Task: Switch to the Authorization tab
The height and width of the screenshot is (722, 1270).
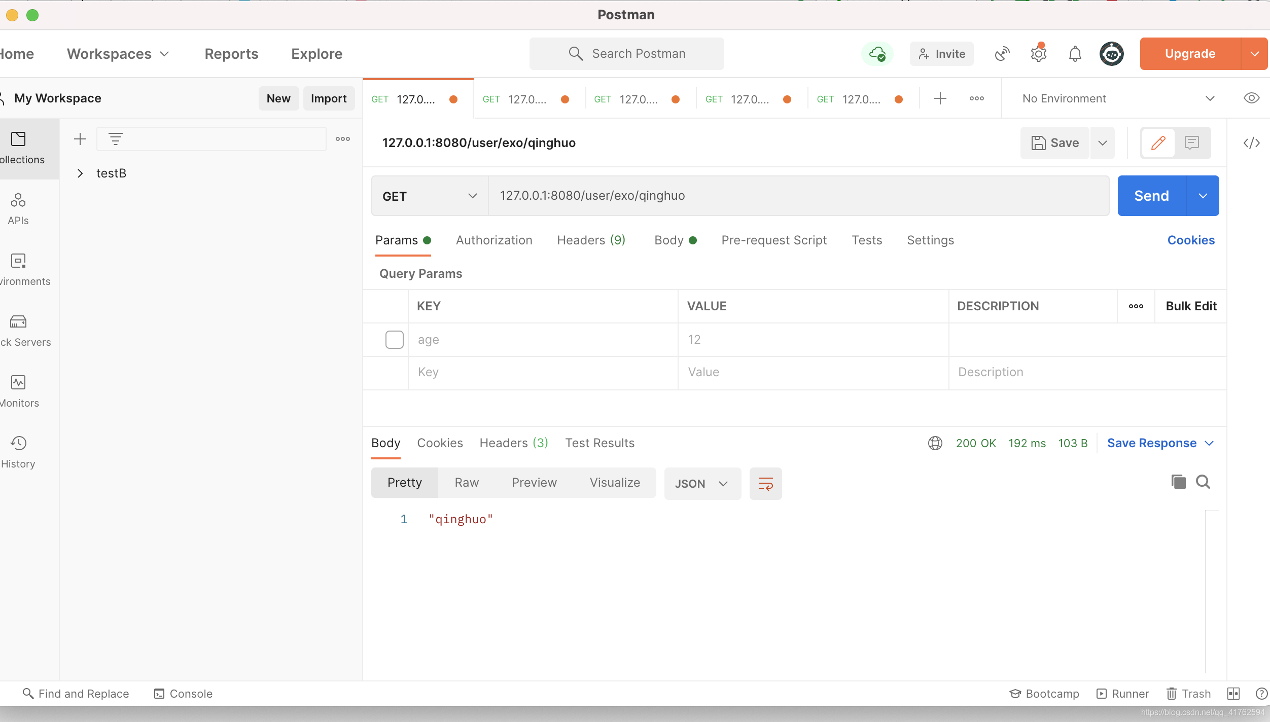Action: tap(493, 240)
